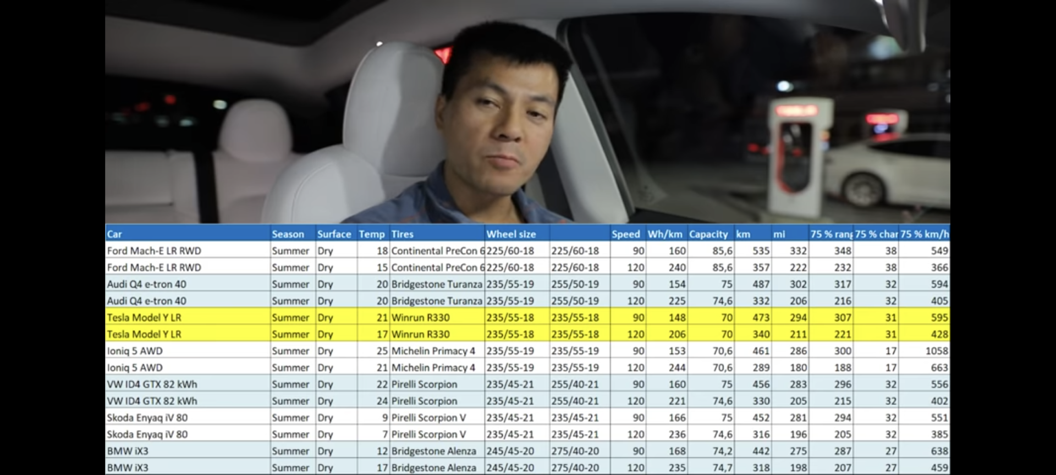Click the 'Capacity' header cell
Viewport: 1056px width, 475px height.
[x=711, y=234]
